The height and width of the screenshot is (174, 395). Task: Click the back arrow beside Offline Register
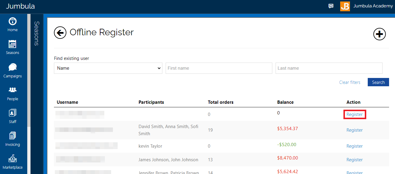pyautogui.click(x=60, y=33)
